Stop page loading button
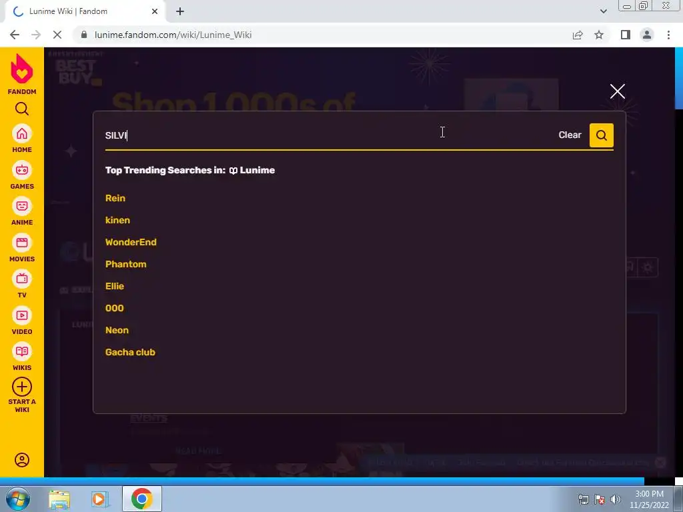The width and height of the screenshot is (683, 512). (57, 35)
